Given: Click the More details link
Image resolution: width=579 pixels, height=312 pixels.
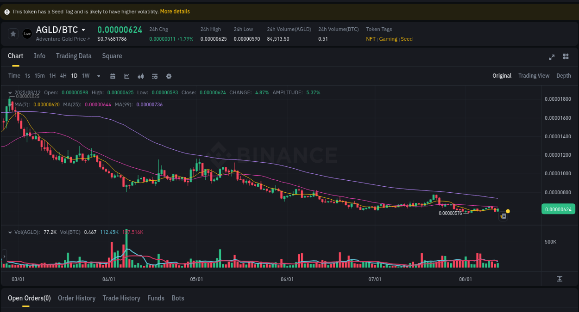Looking at the screenshot, I should [175, 11].
